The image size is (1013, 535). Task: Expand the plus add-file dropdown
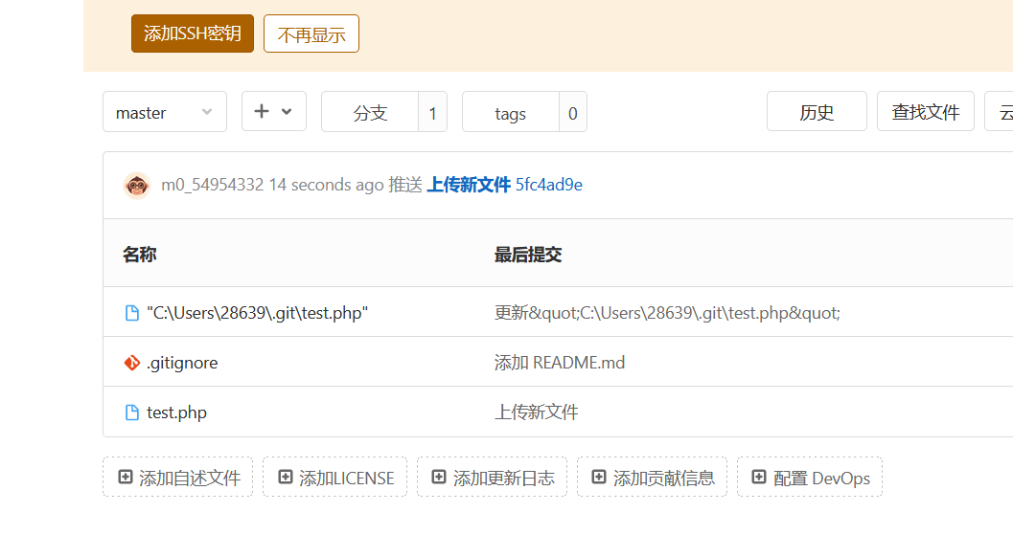pyautogui.click(x=274, y=111)
